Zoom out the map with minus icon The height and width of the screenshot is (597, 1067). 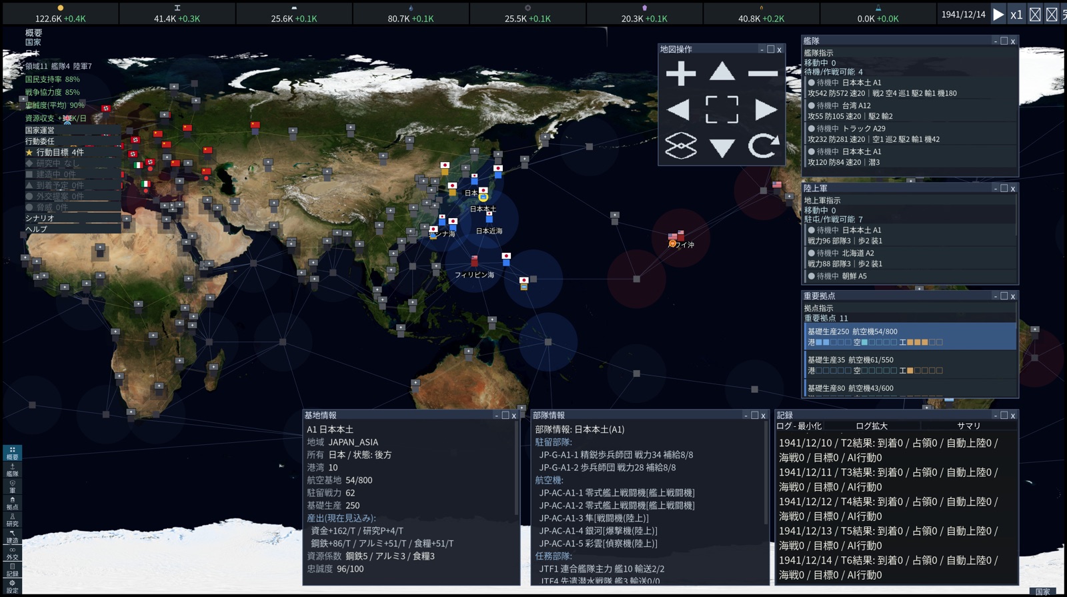pos(763,73)
